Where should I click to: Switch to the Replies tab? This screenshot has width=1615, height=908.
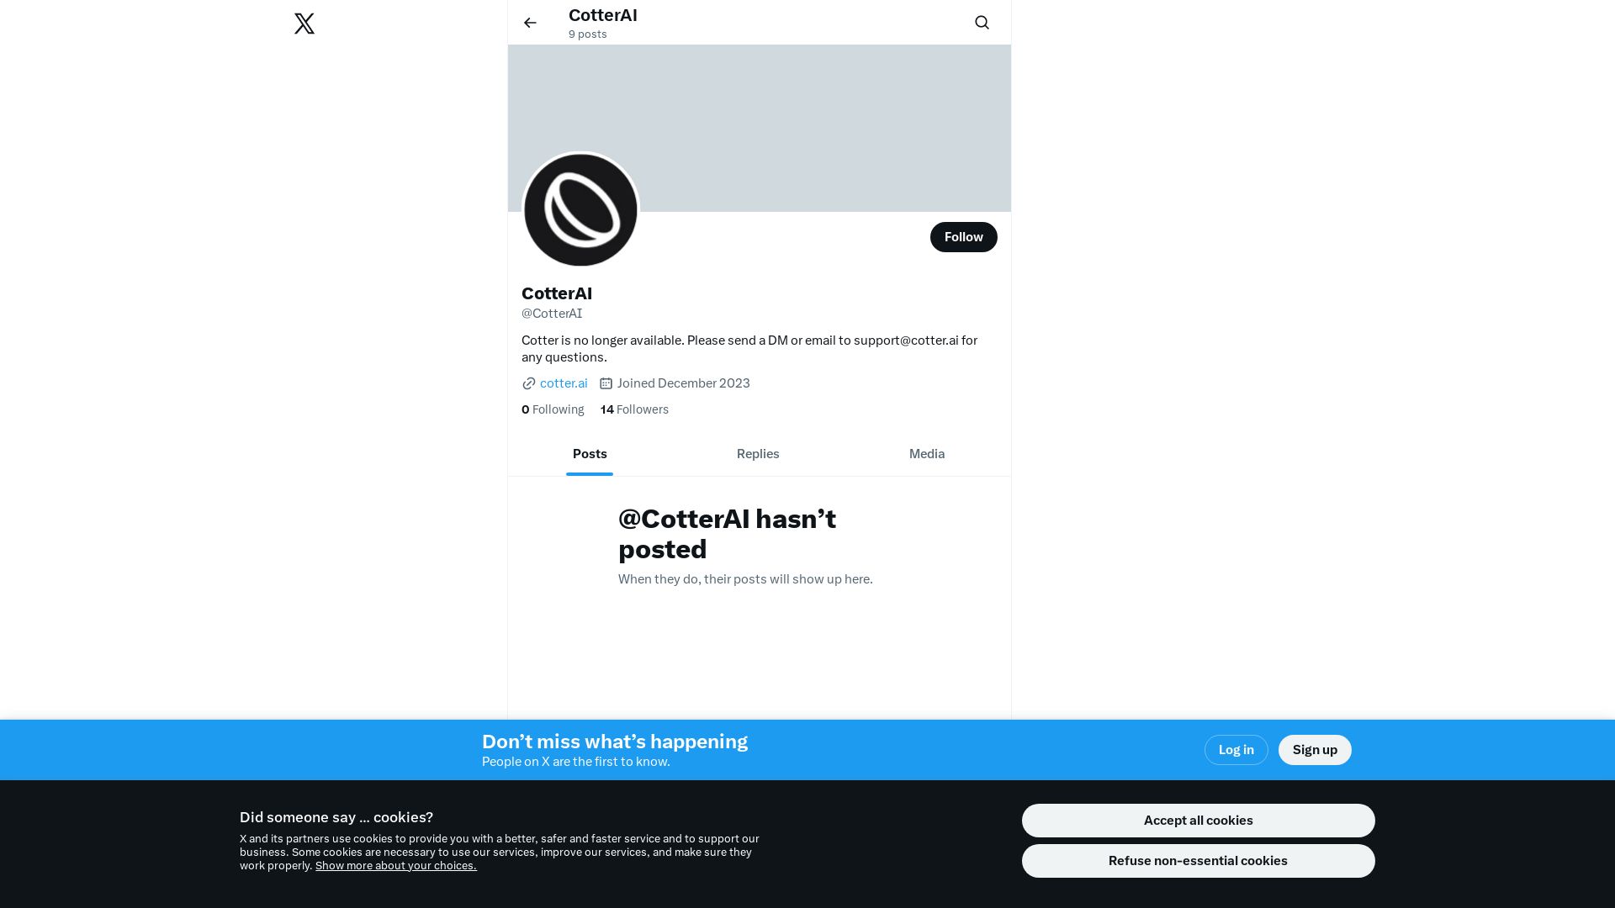(758, 454)
